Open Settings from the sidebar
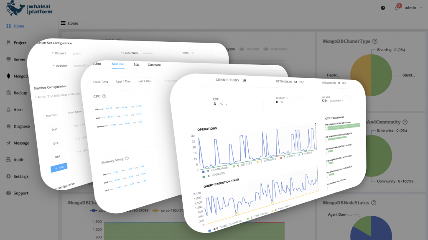The height and width of the screenshot is (240, 428). (x=21, y=176)
